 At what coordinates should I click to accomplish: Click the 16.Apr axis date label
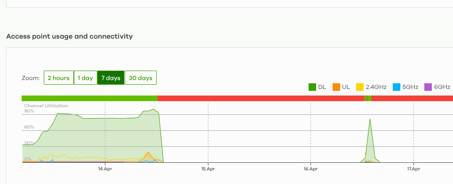click(310, 168)
